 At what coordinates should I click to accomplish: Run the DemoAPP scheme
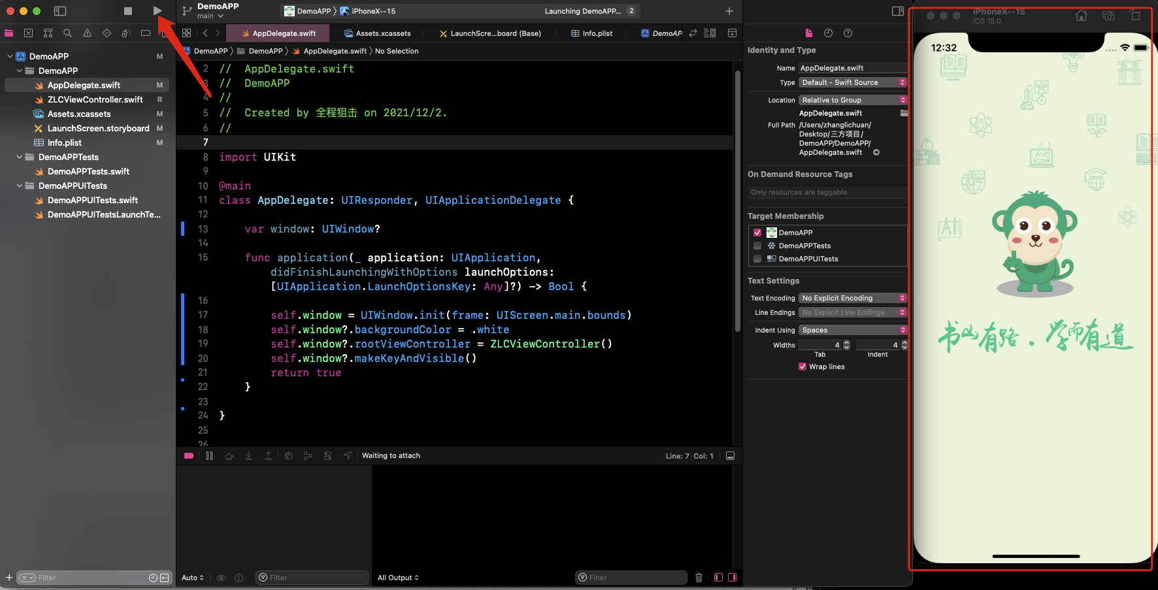tap(157, 11)
